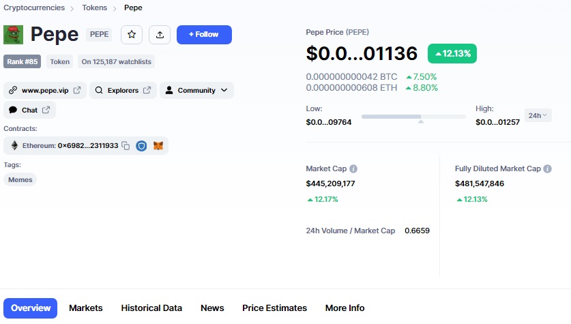Click the blue shield security icon
Image resolution: width=571 pixels, height=324 pixels.
[141, 146]
